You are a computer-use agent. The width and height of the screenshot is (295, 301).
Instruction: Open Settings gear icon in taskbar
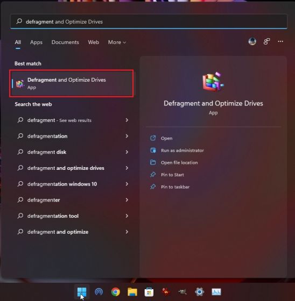click(x=199, y=292)
